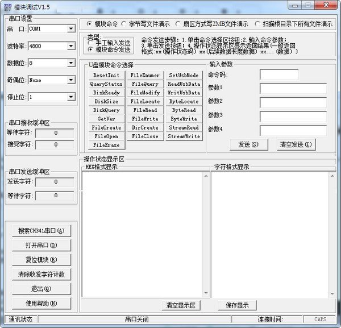Click the 清空发送 (T) button
341x328 pixels.
296,144
